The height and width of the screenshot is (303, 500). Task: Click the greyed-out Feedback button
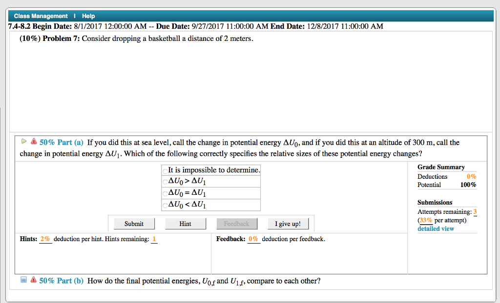(236, 224)
